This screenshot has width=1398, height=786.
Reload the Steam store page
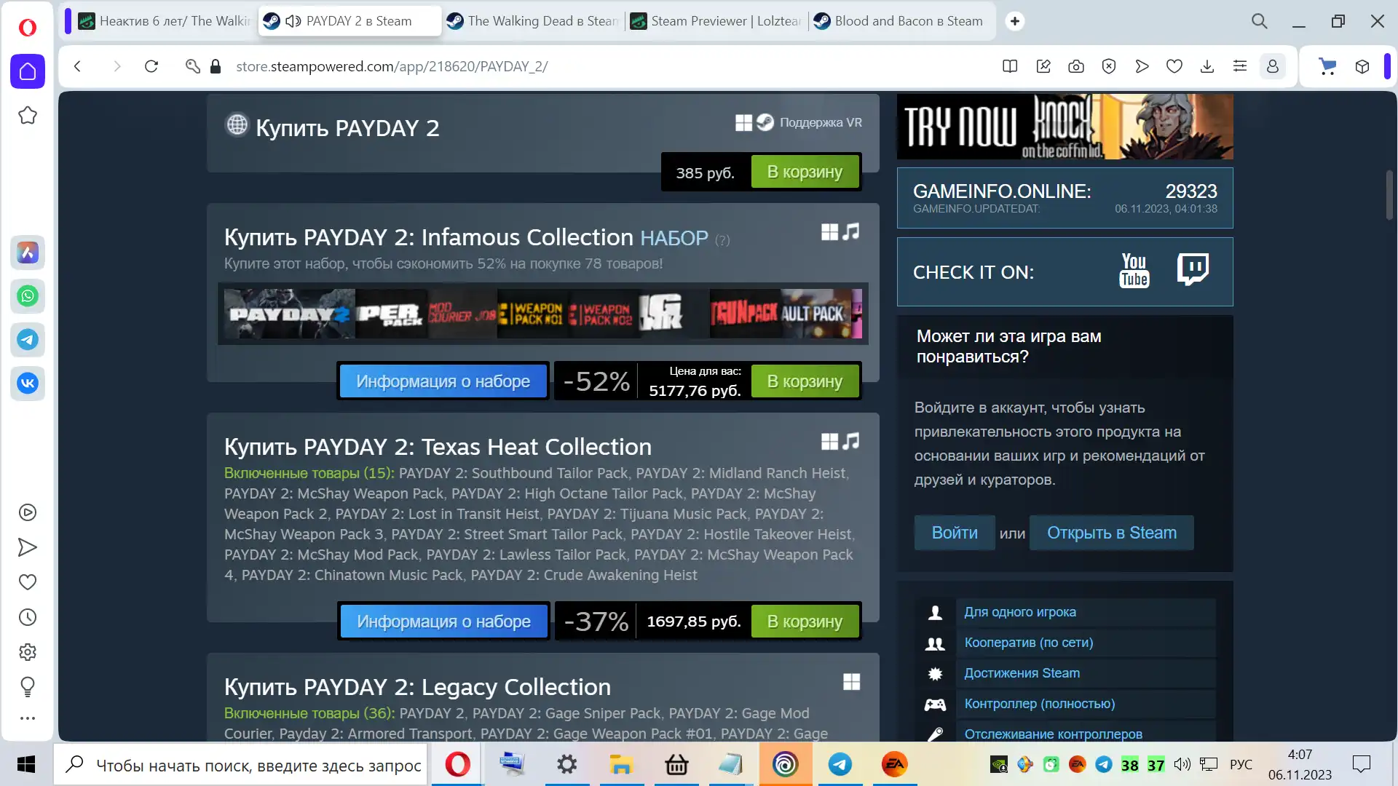151,66
